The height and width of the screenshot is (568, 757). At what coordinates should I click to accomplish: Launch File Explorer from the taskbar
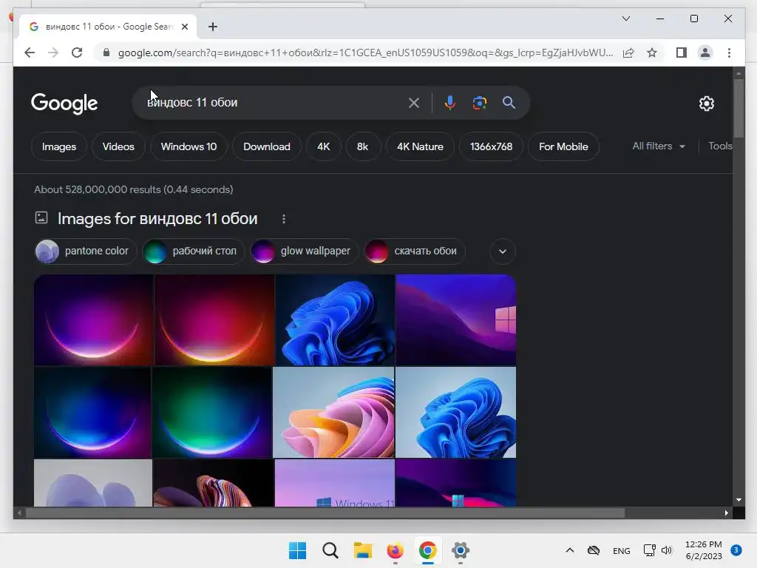(x=362, y=550)
